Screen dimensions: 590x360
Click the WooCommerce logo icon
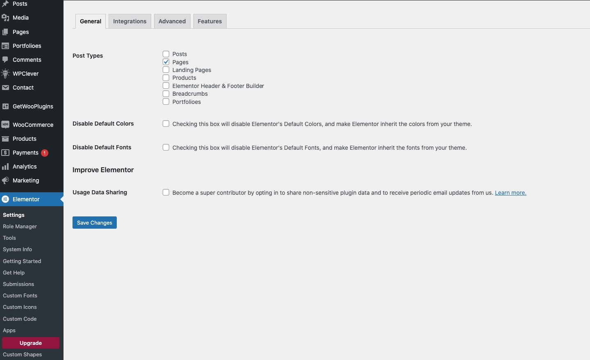(5, 125)
